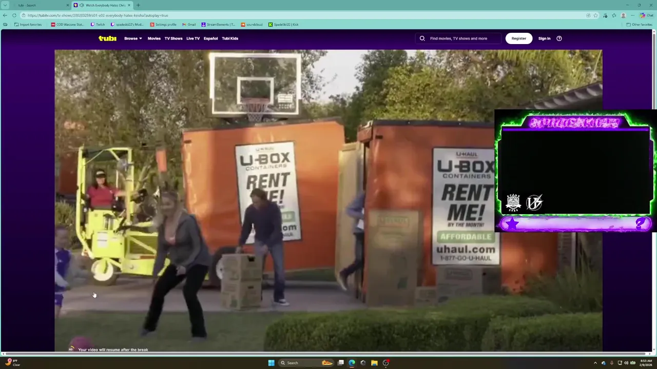Expand the Browse dropdown menu
The width and height of the screenshot is (657, 369).
[133, 38]
